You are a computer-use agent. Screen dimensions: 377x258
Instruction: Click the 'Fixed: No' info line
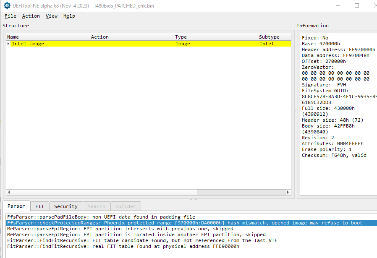[x=315, y=38]
